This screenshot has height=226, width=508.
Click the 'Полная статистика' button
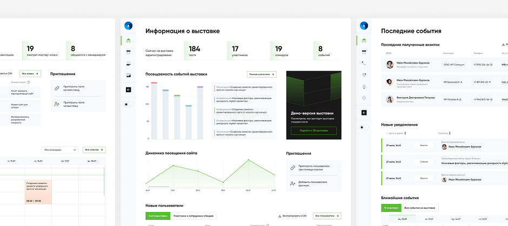262,74
